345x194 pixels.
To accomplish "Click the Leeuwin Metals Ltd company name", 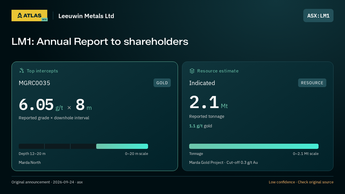I will [x=86, y=16].
